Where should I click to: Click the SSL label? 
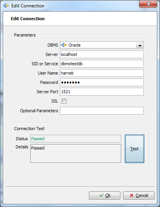(55, 101)
